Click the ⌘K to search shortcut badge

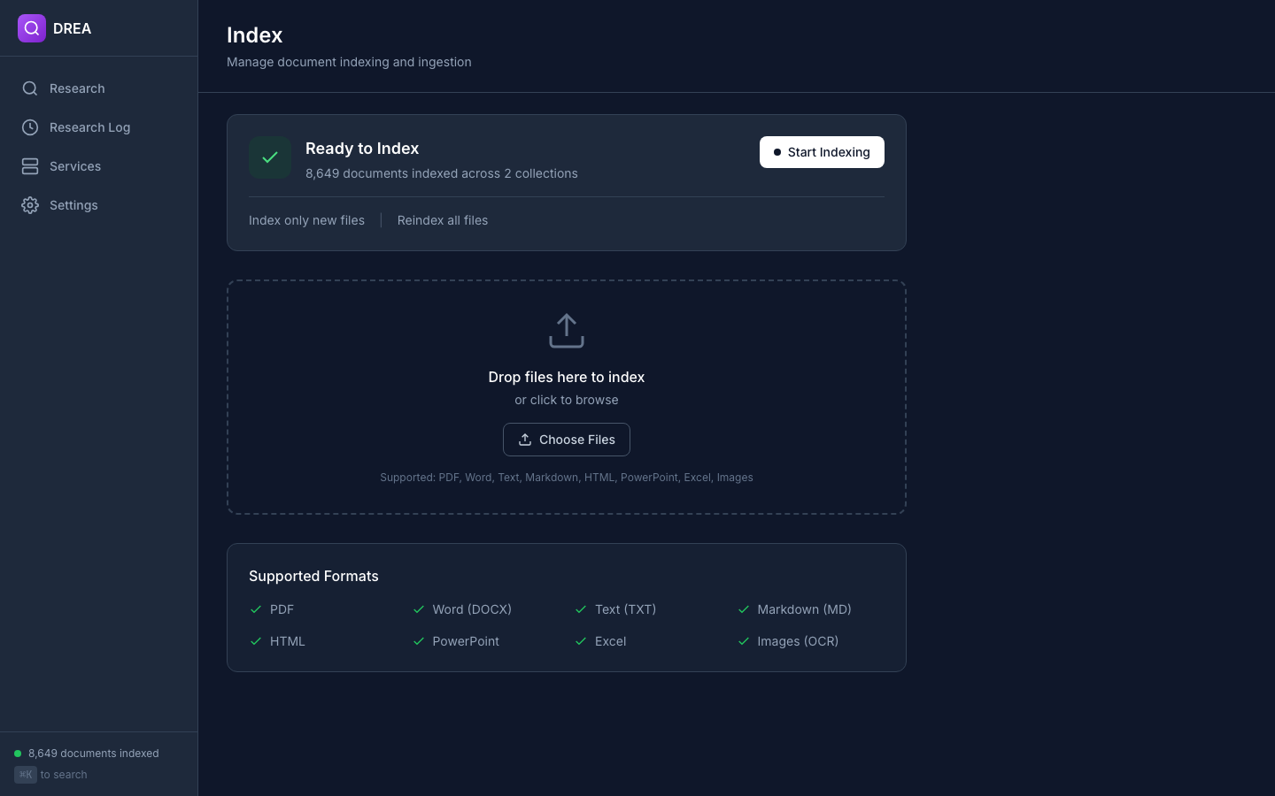[26, 775]
